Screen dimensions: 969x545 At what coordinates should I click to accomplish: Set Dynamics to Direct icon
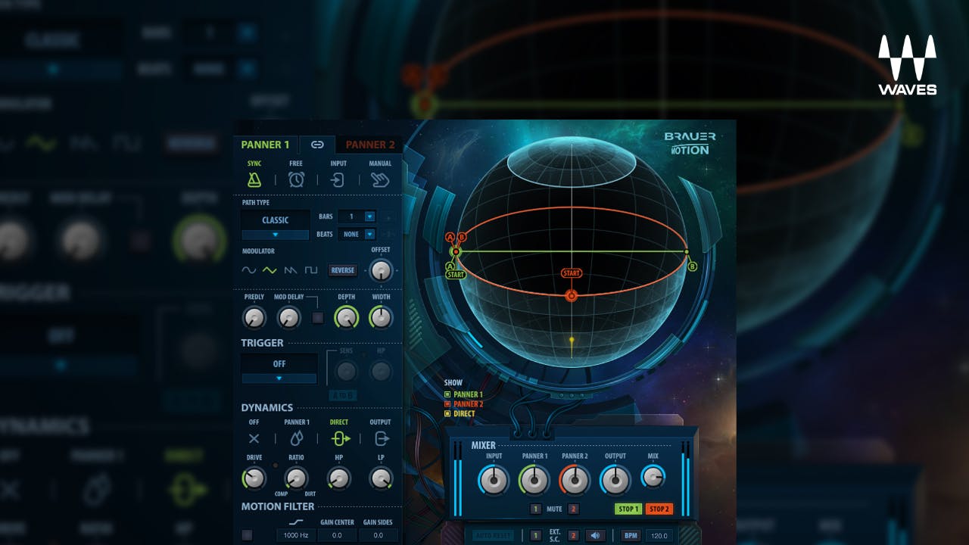pyautogui.click(x=340, y=438)
